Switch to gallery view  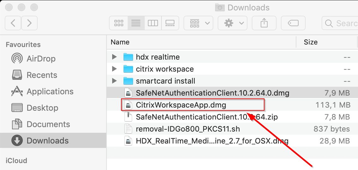[170, 23]
